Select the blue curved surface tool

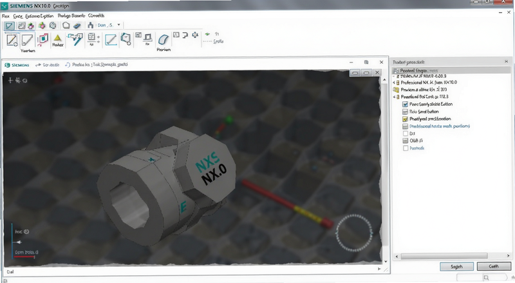[x=164, y=40]
